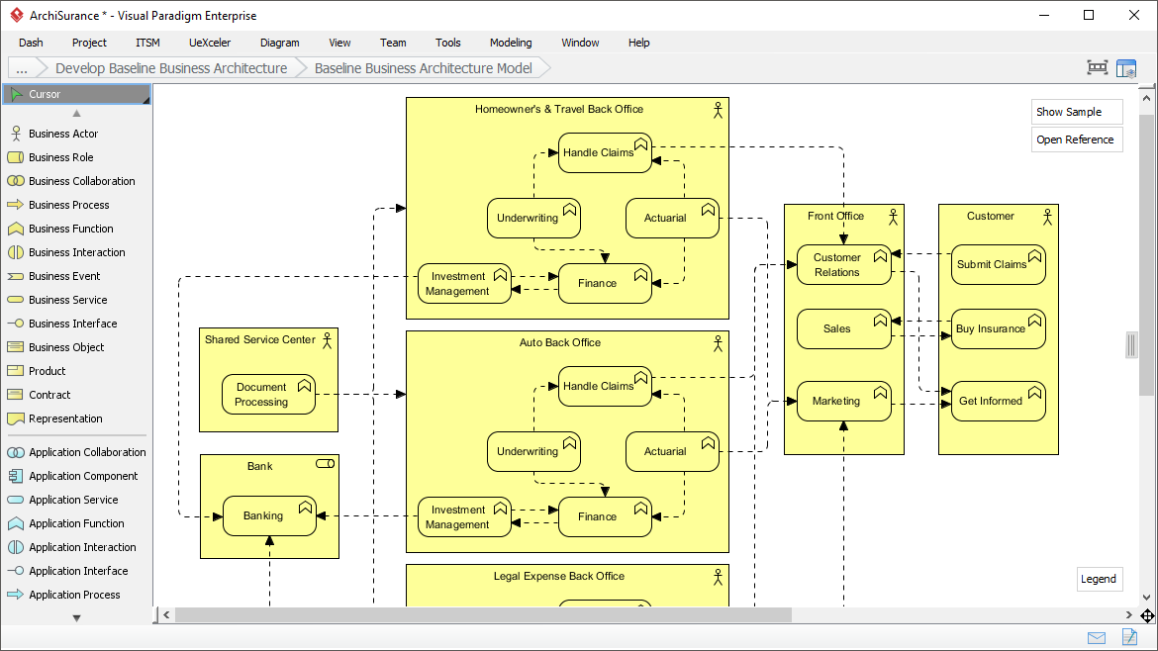1158x651 pixels.
Task: Open the Help menu
Action: [638, 43]
